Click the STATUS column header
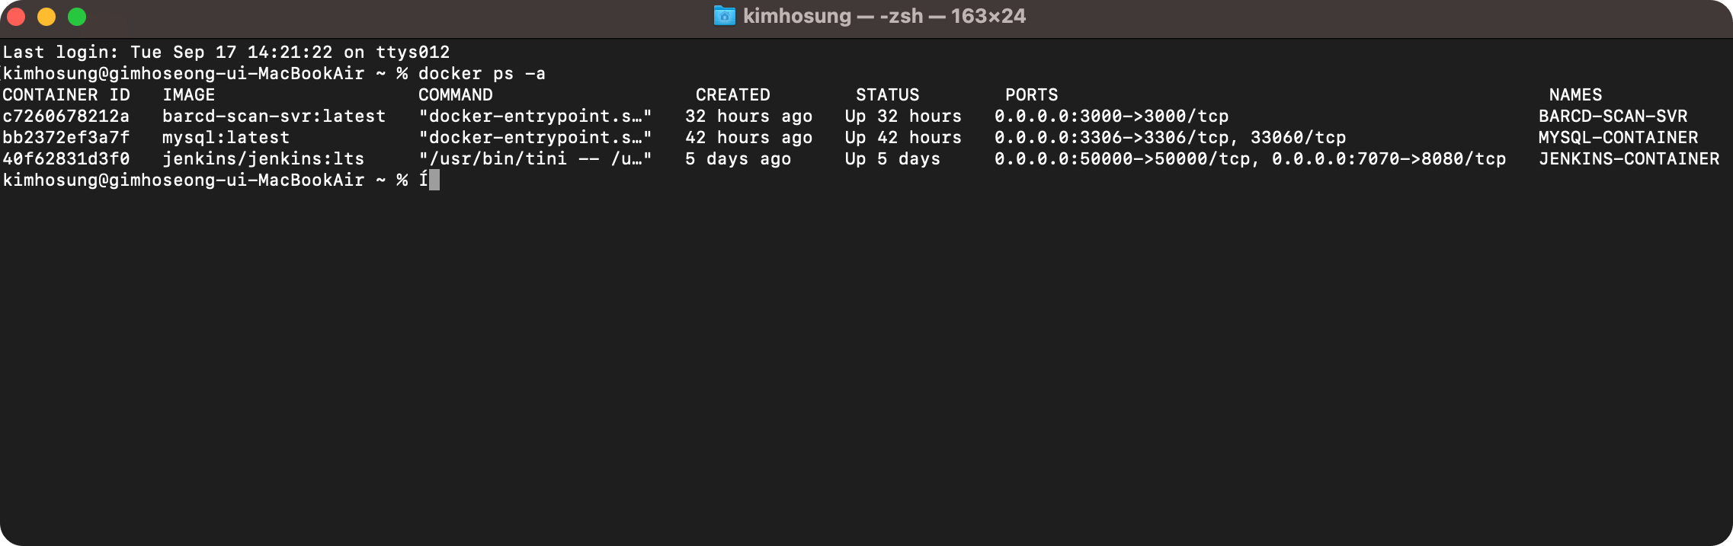1733x546 pixels. (888, 95)
